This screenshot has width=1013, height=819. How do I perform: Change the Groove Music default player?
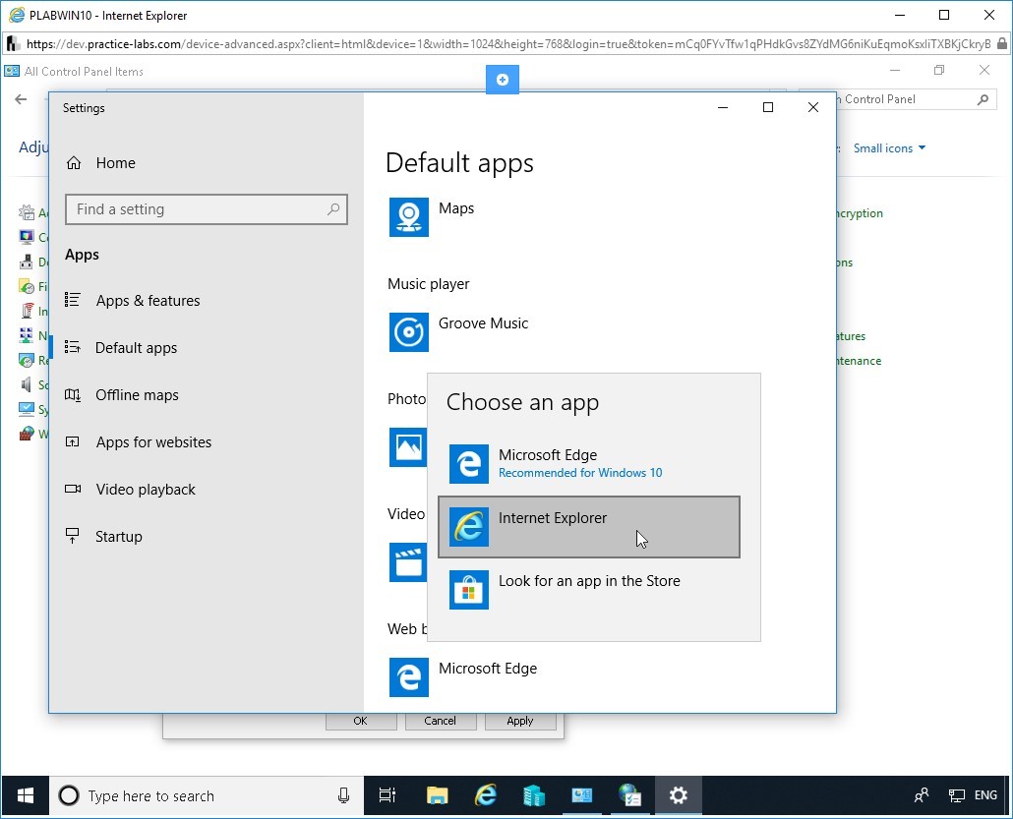click(x=458, y=332)
